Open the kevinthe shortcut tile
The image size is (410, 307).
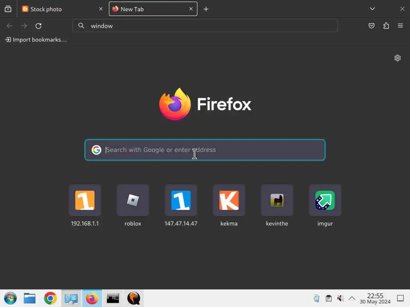tap(277, 200)
